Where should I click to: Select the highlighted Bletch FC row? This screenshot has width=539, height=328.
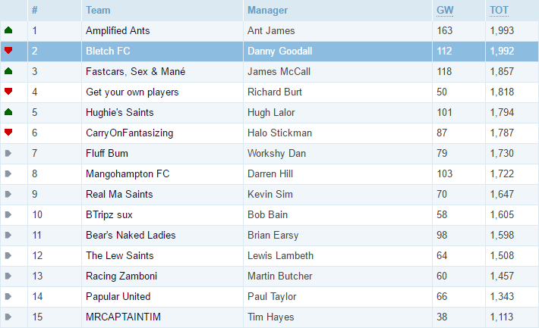pyautogui.click(x=269, y=51)
